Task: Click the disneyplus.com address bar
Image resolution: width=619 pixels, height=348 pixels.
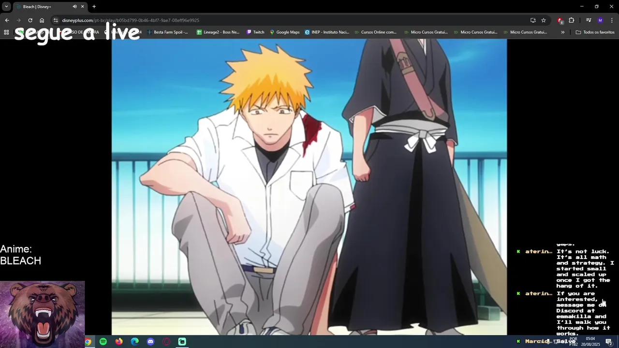Action: (x=290, y=20)
